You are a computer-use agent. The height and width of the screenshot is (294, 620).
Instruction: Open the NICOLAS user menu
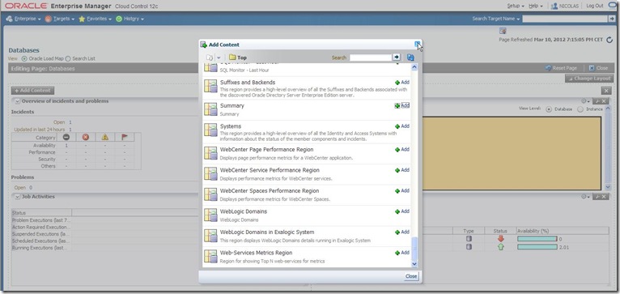tap(565, 6)
